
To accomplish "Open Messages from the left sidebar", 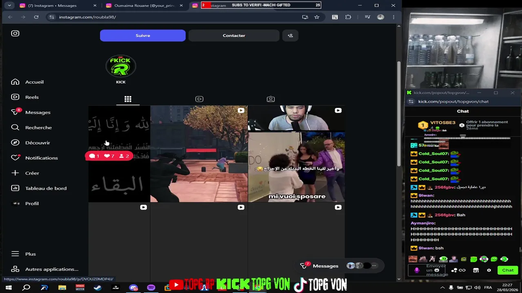I will click(x=31, y=112).
